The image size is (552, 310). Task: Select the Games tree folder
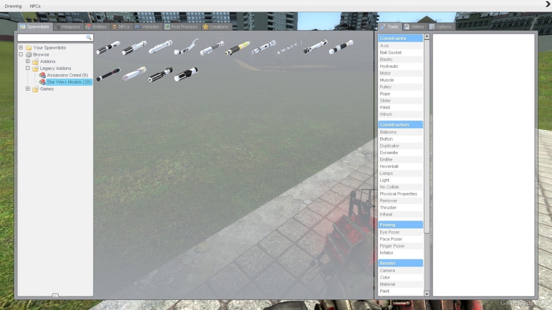click(47, 89)
